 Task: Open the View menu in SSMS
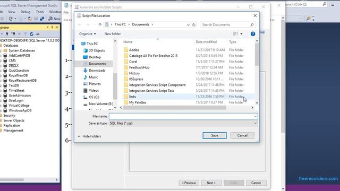[12, 12]
